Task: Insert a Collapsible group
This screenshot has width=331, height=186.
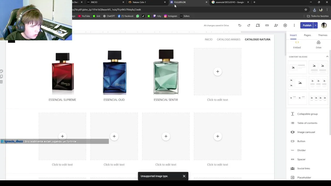Action: click(x=307, y=114)
